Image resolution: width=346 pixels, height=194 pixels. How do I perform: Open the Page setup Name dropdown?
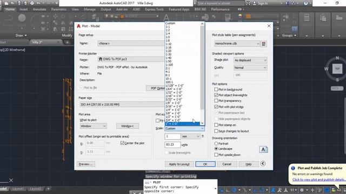[131, 43]
